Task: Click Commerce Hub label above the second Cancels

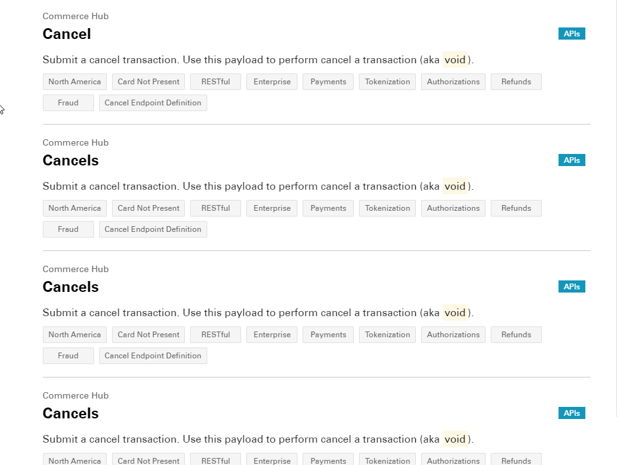Action: [x=75, y=142]
